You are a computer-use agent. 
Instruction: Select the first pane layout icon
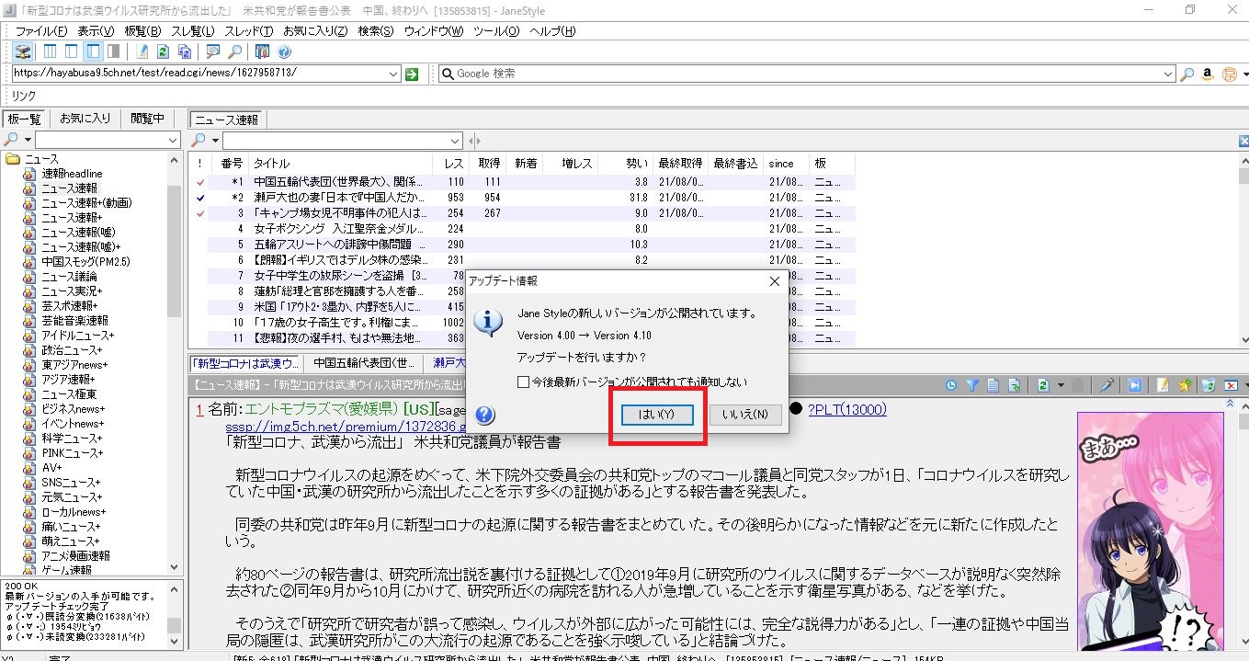click(x=49, y=51)
